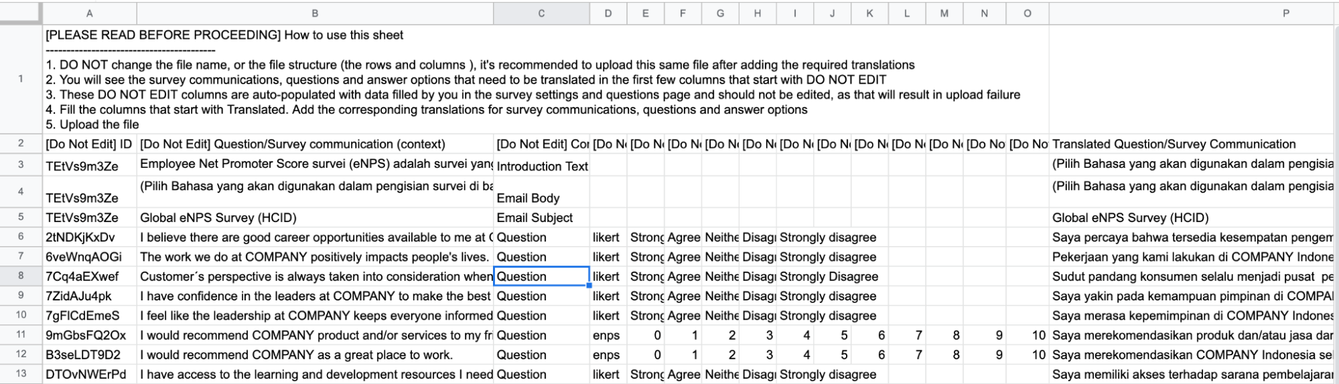Click the instructions cell starting PLEASE READ BEFORE PROCEEDING

(x=546, y=79)
